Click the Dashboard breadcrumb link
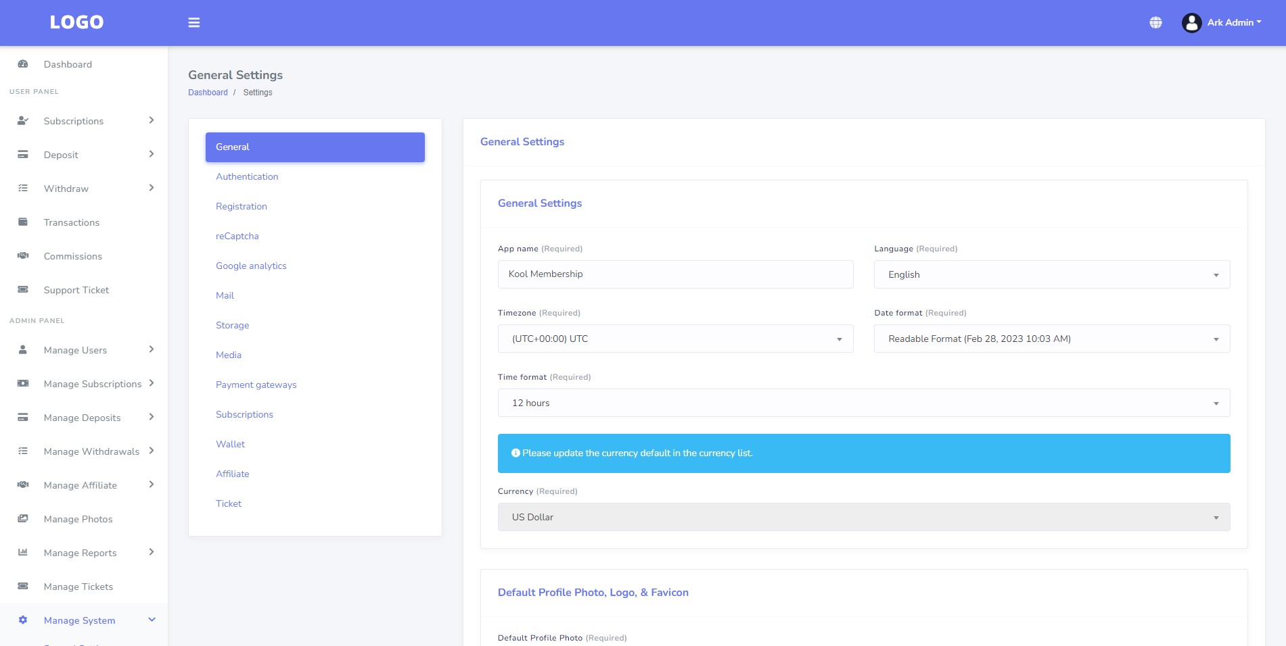This screenshot has height=646, width=1286. click(208, 92)
